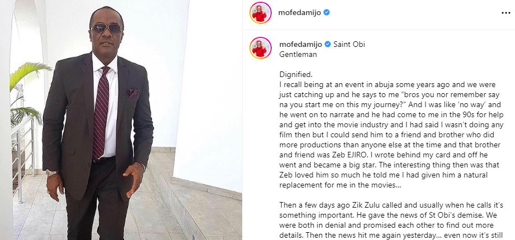Click the verified badge beside header username
Viewport: 515px width, 240px height.
coord(327,13)
